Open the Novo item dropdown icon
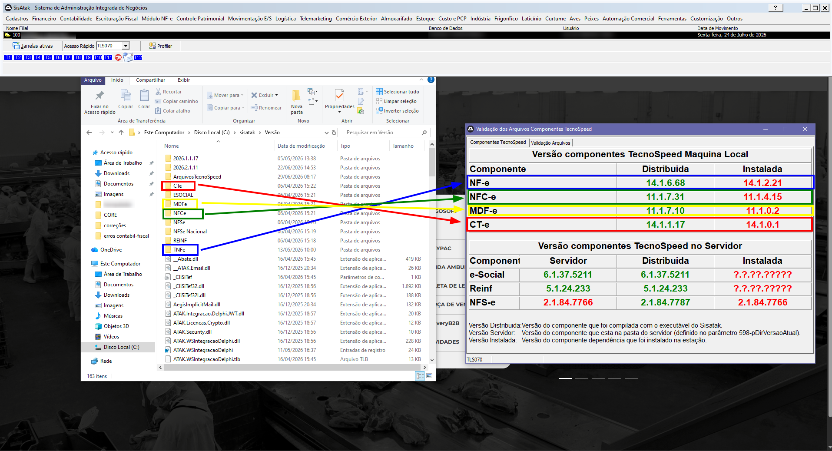The height and width of the screenshot is (451, 832). (x=312, y=92)
